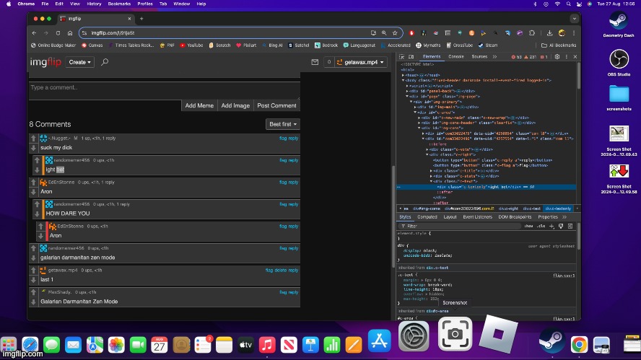
Task: Switch to the Sources tab in DevTools
Action: (x=479, y=57)
